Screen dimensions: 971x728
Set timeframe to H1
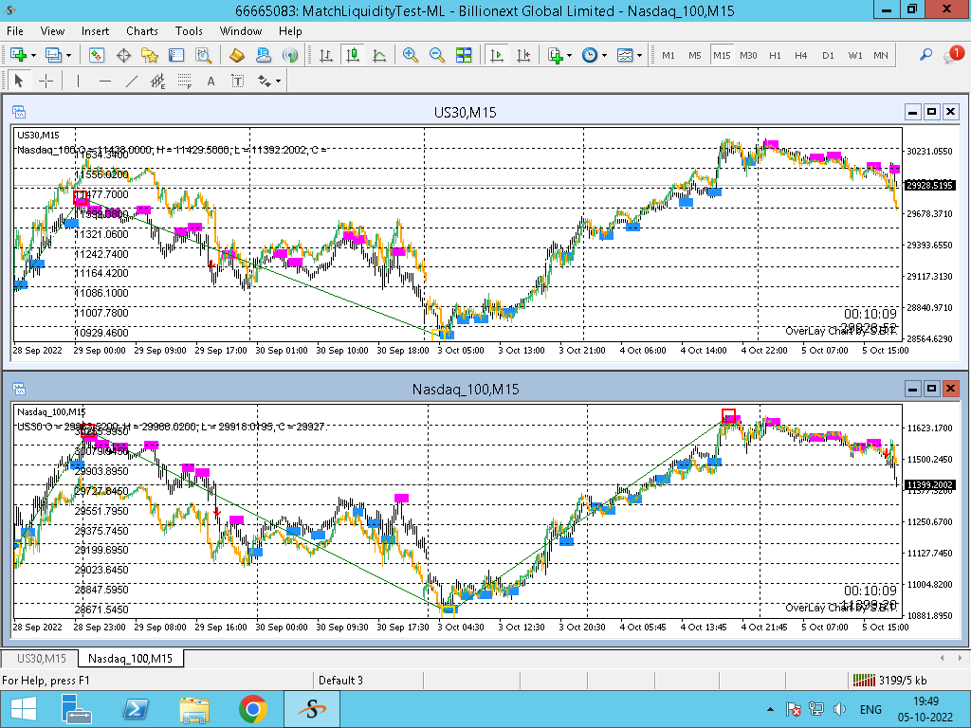pyautogui.click(x=775, y=56)
